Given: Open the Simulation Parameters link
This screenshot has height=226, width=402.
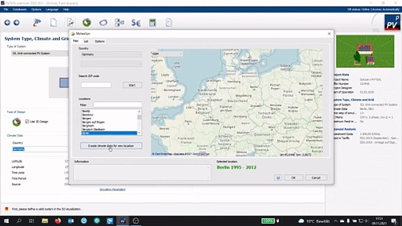Looking at the screenshot, I should (x=112, y=189).
